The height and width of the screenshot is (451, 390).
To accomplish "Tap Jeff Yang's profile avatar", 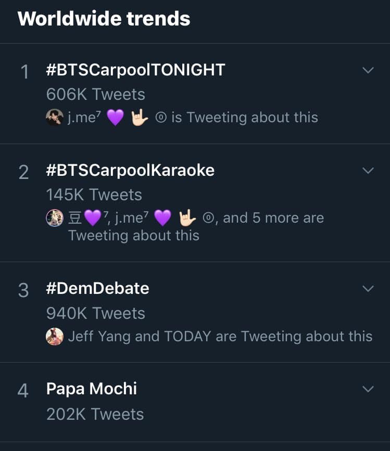I will point(55,337).
